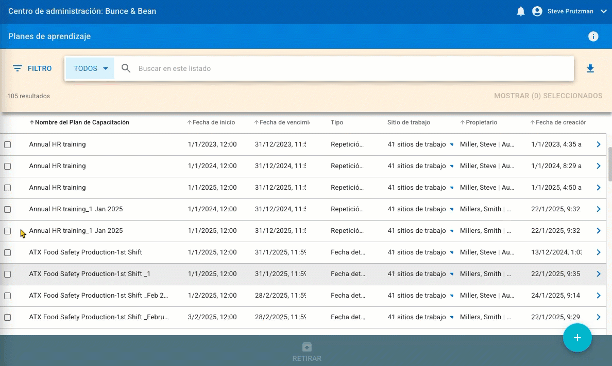The width and height of the screenshot is (612, 366).
Task: Expand Steve Prutzman user menu chevron
Action: (x=604, y=11)
